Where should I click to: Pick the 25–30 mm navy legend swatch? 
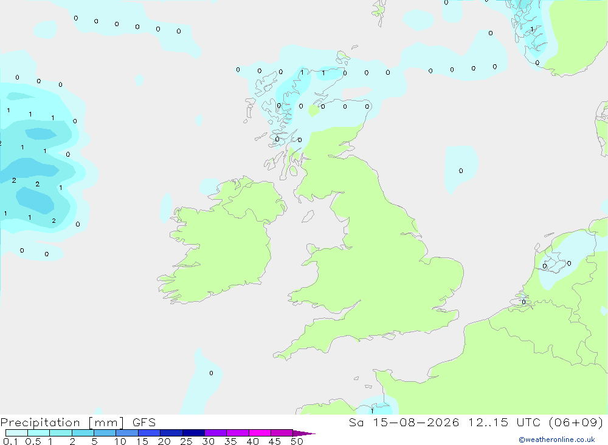point(193,433)
